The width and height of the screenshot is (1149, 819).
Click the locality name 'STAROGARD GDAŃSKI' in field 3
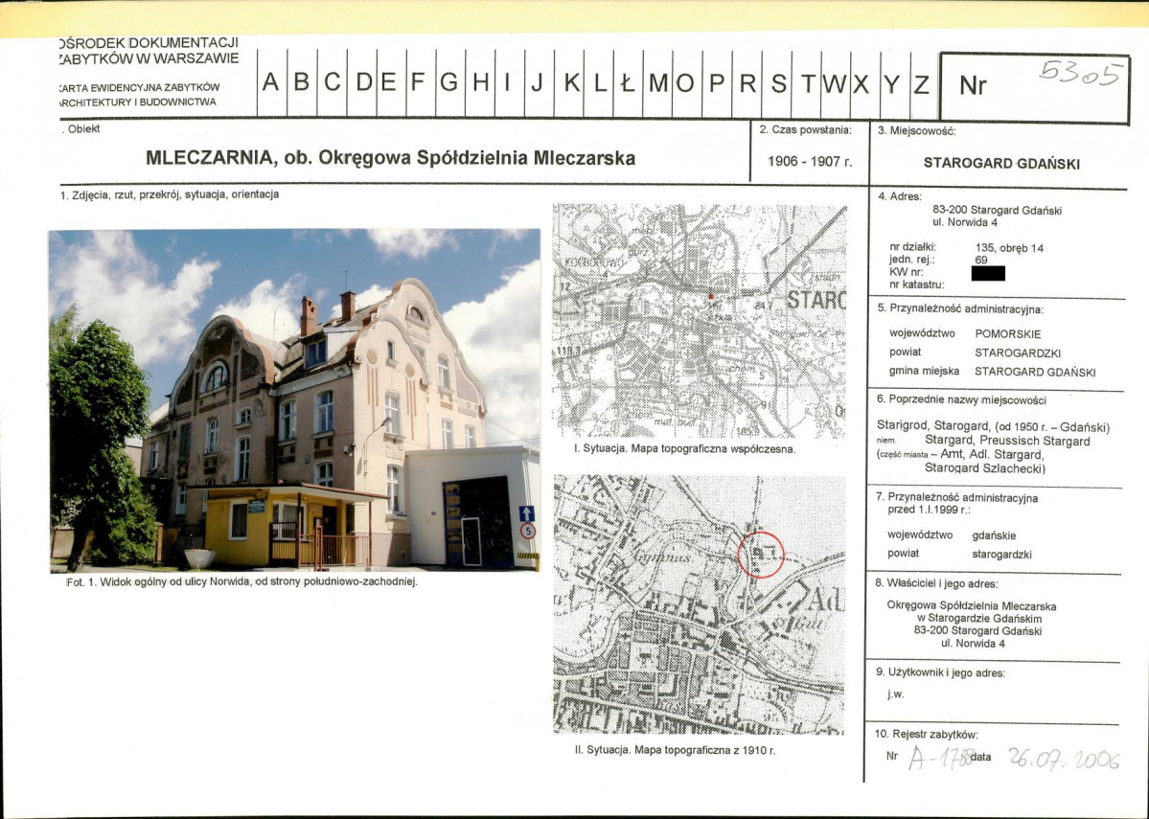pyautogui.click(x=1001, y=163)
